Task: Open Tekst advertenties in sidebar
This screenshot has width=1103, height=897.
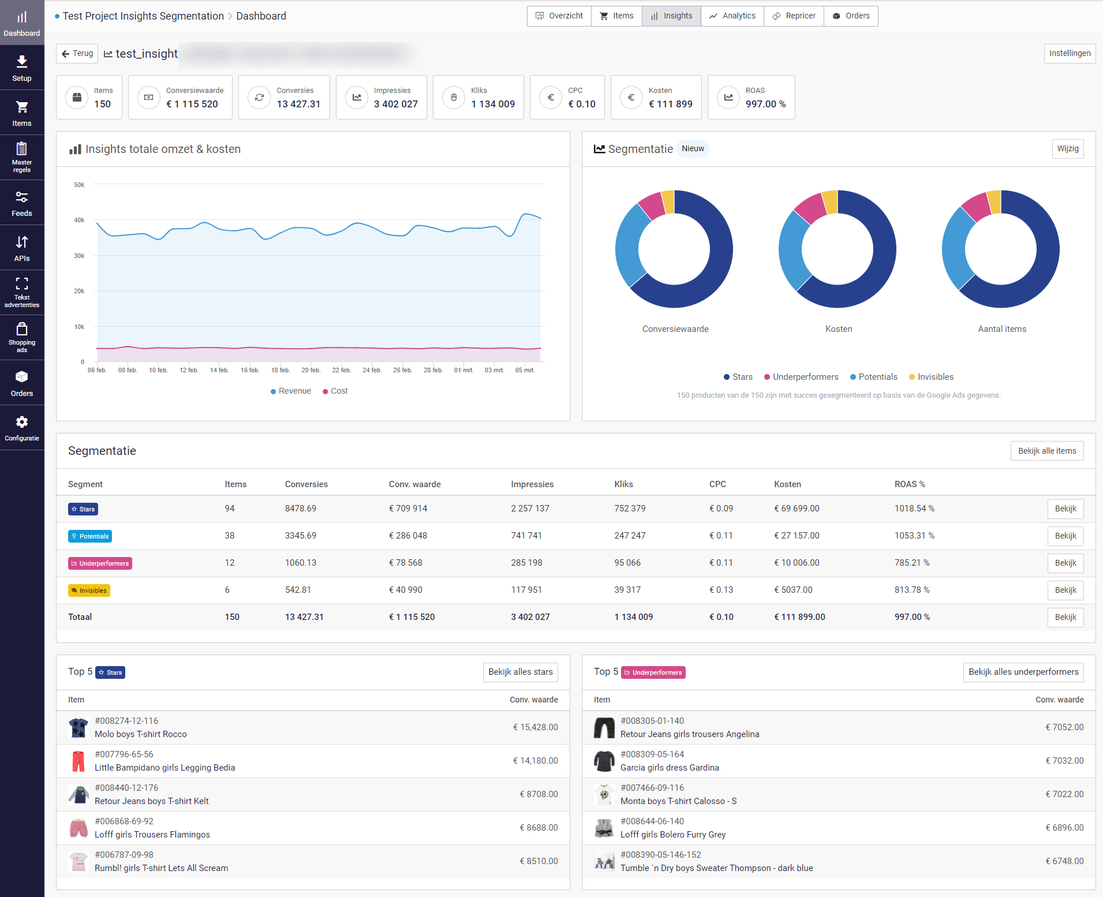Action: tap(22, 293)
